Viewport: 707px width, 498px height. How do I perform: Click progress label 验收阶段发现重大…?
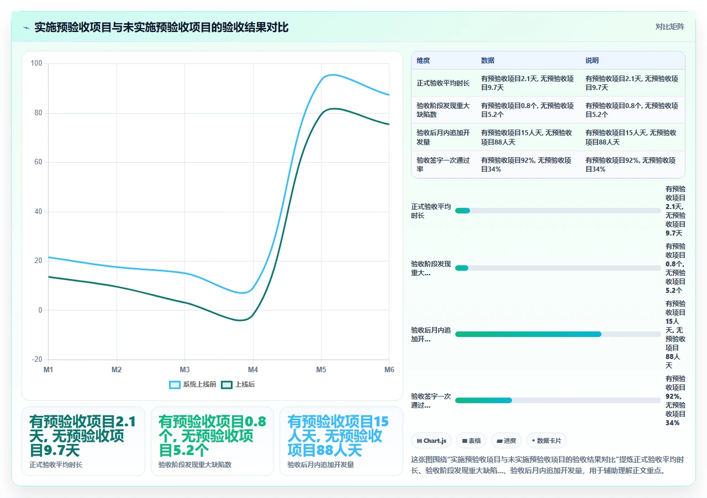pyautogui.click(x=431, y=268)
